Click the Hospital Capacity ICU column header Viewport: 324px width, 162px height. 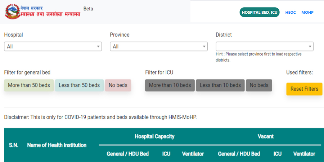tap(166, 154)
